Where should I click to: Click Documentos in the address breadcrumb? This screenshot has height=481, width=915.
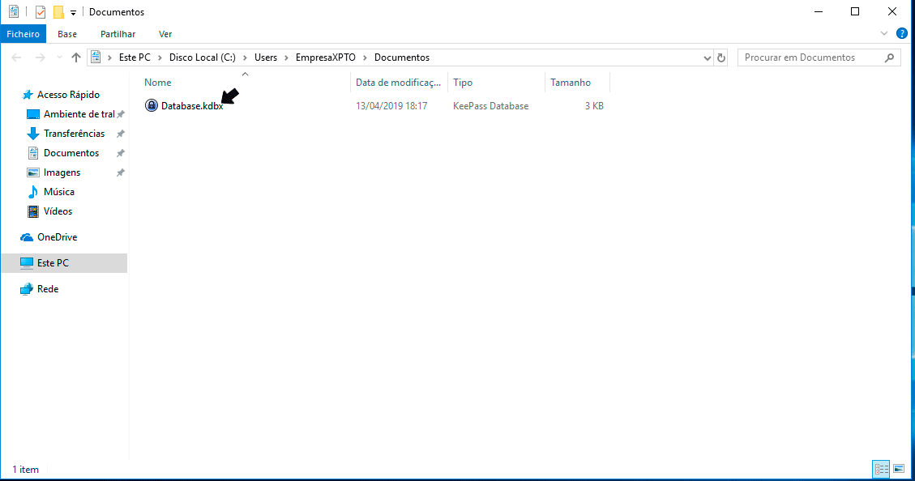pyautogui.click(x=402, y=57)
